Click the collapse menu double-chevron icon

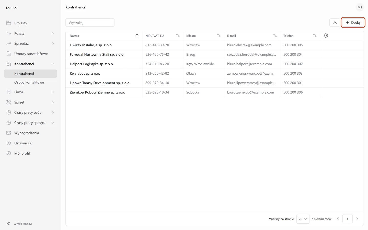pos(9,223)
